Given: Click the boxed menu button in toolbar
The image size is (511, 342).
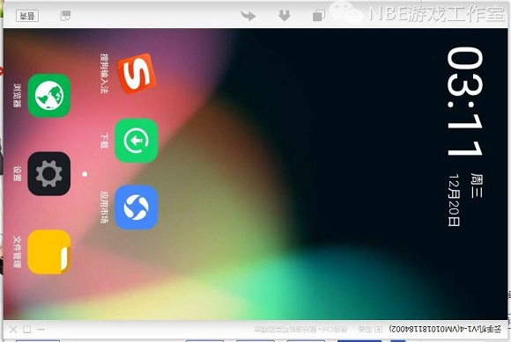Looking at the screenshot, I should pyautogui.click(x=27, y=16).
